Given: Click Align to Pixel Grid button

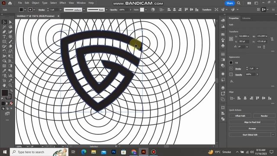Looking at the screenshot, I should point(252,122).
